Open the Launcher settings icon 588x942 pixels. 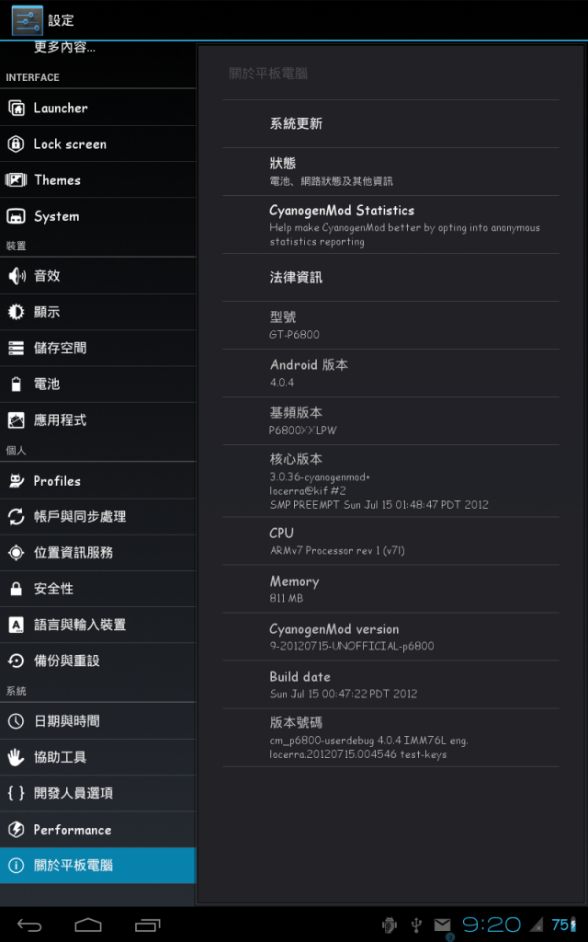17,109
